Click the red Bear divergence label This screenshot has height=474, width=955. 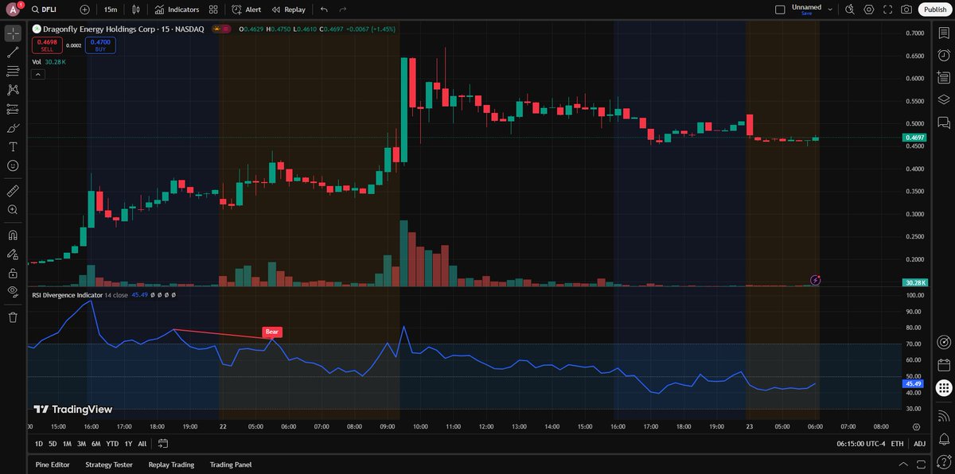272,332
